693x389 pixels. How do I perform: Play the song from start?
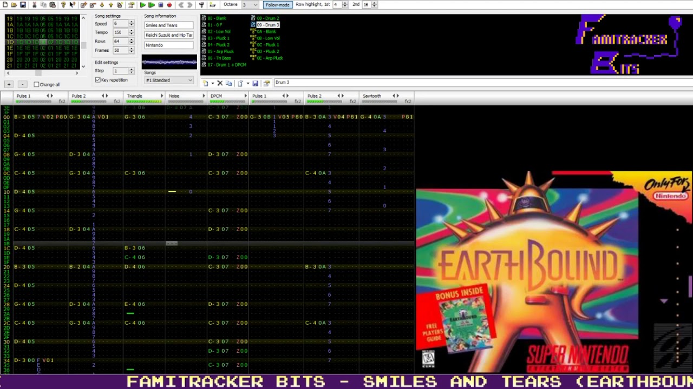(142, 5)
